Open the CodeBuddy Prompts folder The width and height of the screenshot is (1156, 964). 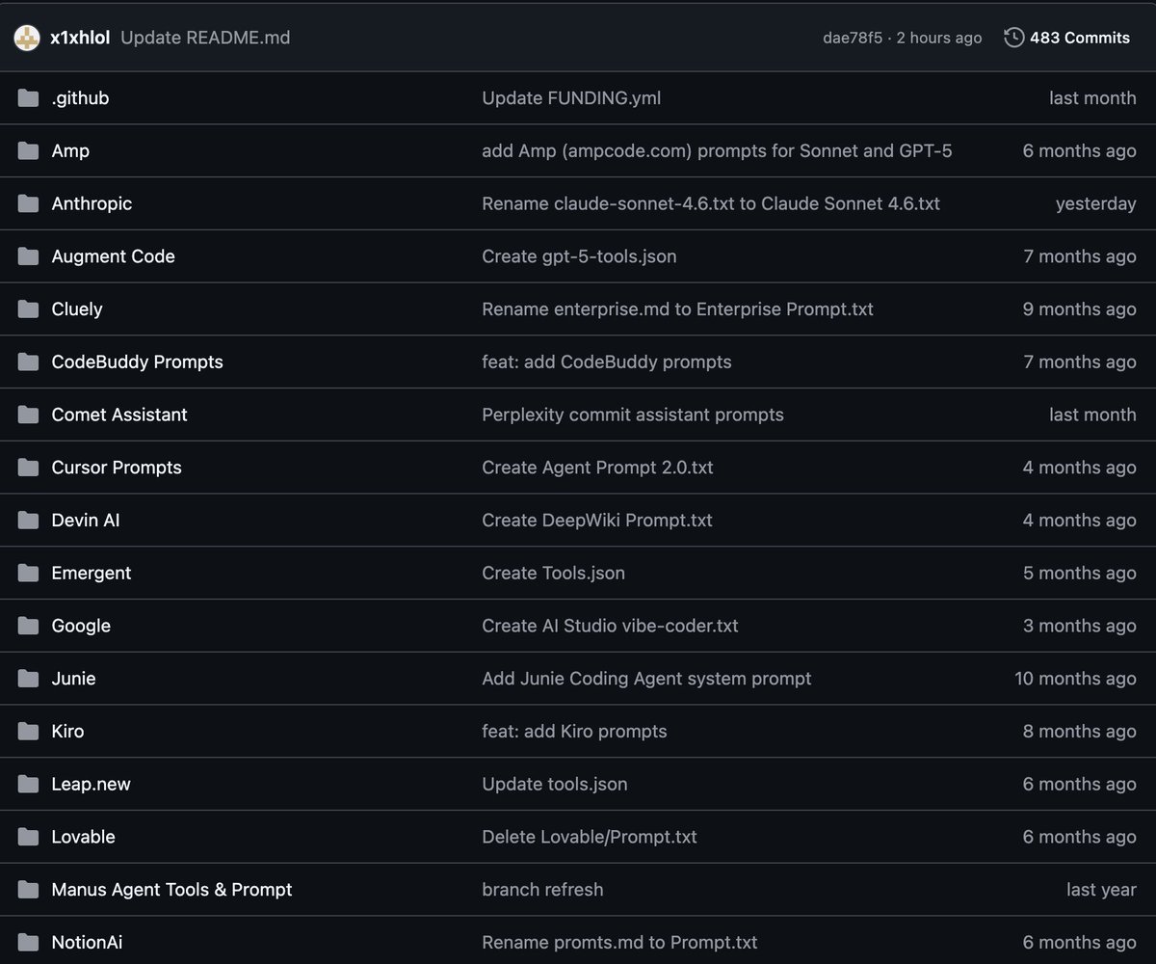137,362
